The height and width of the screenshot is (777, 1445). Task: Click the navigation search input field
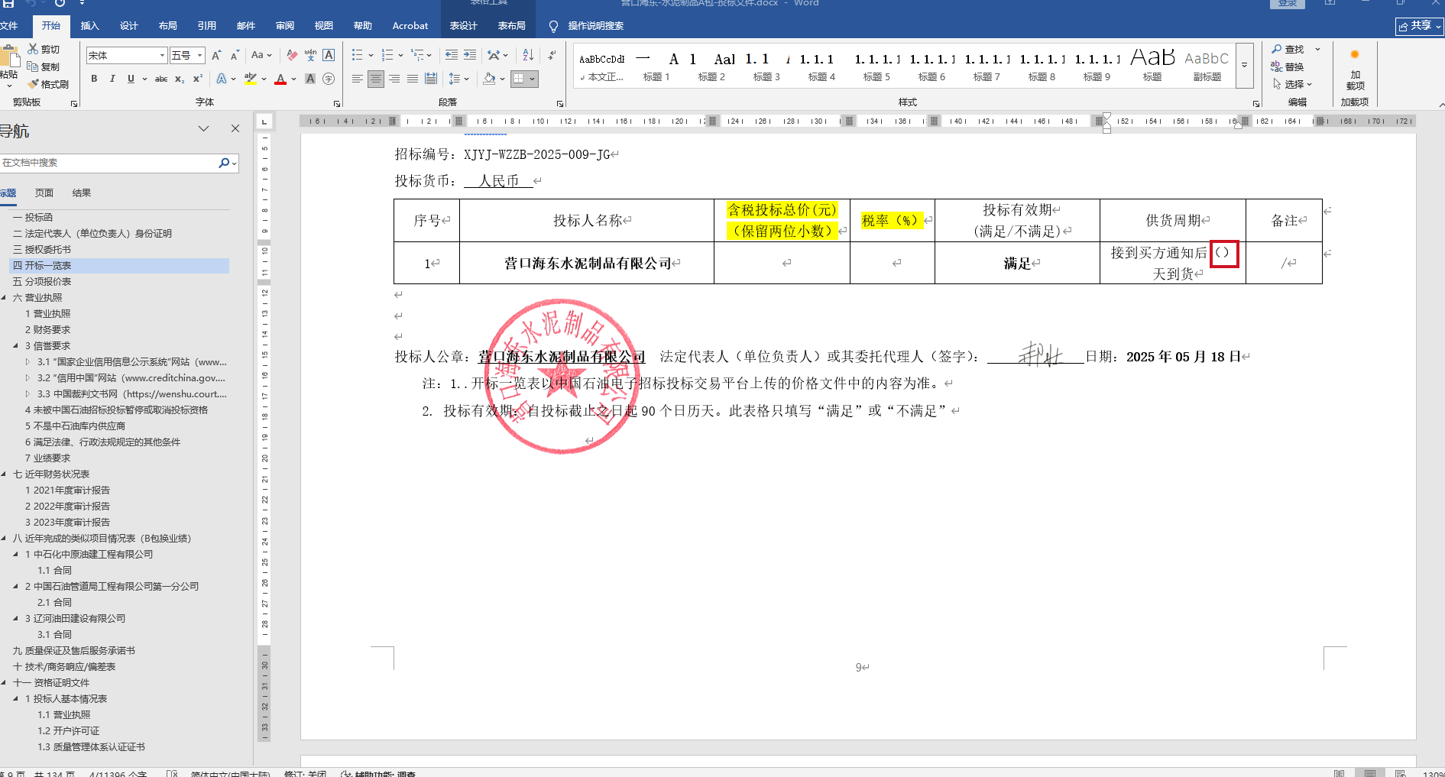pos(109,163)
